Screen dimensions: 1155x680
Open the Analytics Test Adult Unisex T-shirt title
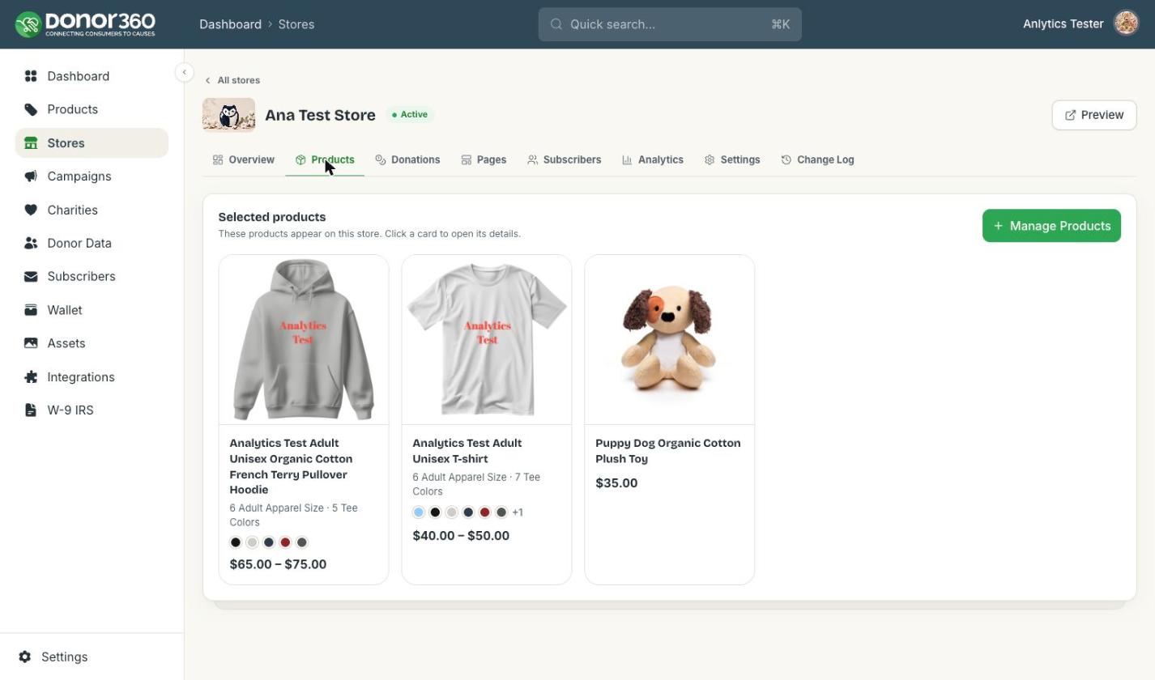point(467,451)
